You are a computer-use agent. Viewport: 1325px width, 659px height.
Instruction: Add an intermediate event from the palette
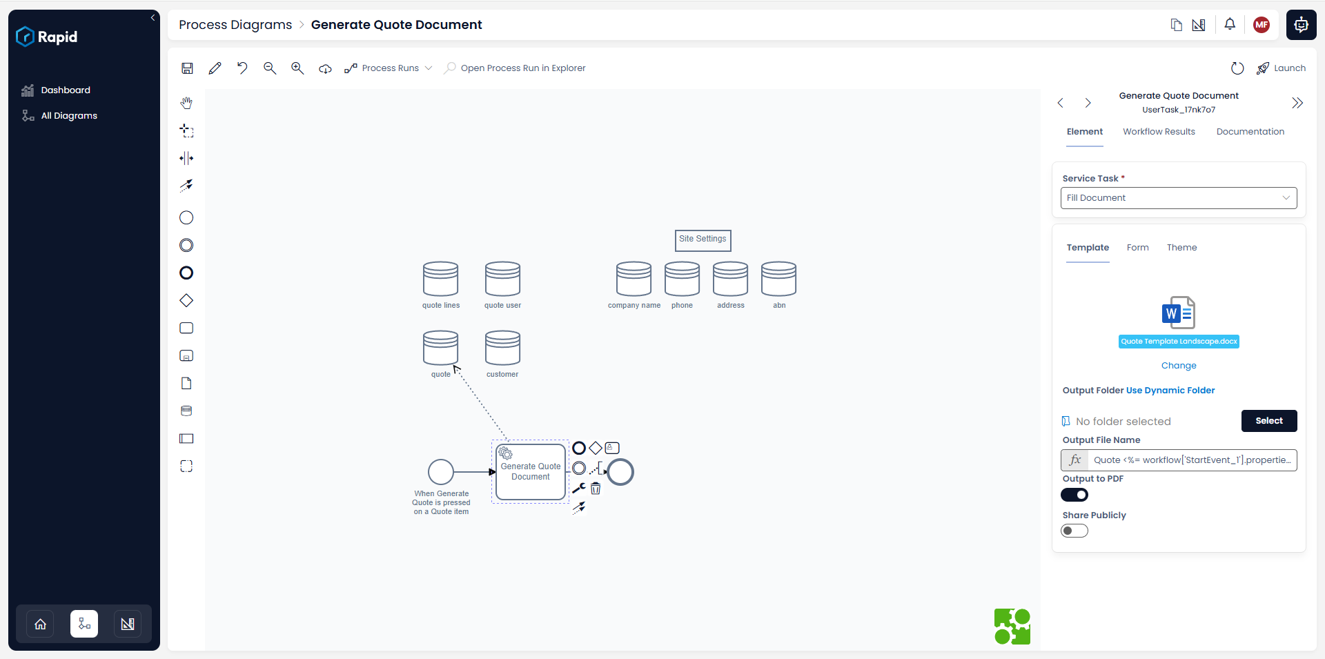tap(186, 246)
